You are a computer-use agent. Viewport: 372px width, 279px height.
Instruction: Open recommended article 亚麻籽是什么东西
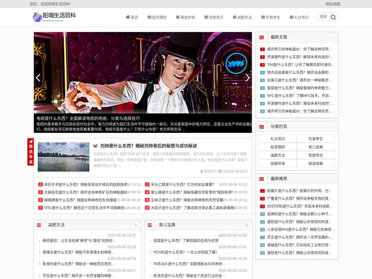tap(299, 214)
